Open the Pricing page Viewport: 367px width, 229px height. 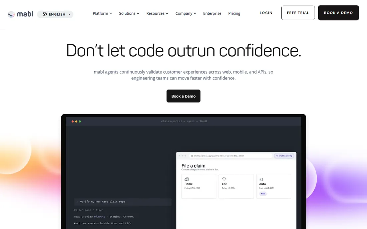[x=234, y=13]
